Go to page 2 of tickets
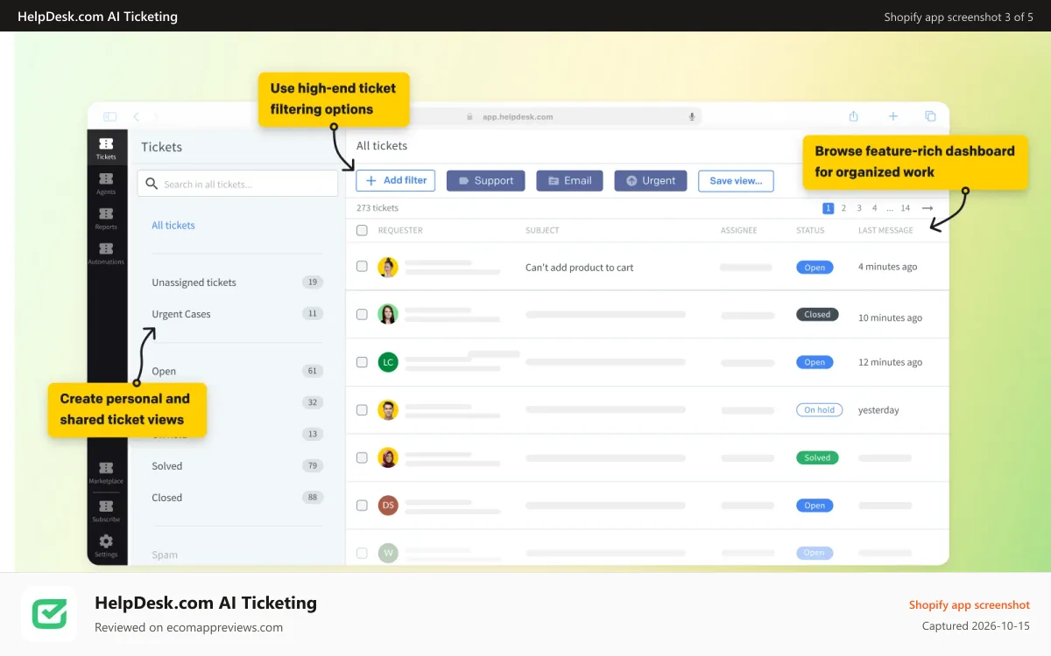 coord(843,208)
